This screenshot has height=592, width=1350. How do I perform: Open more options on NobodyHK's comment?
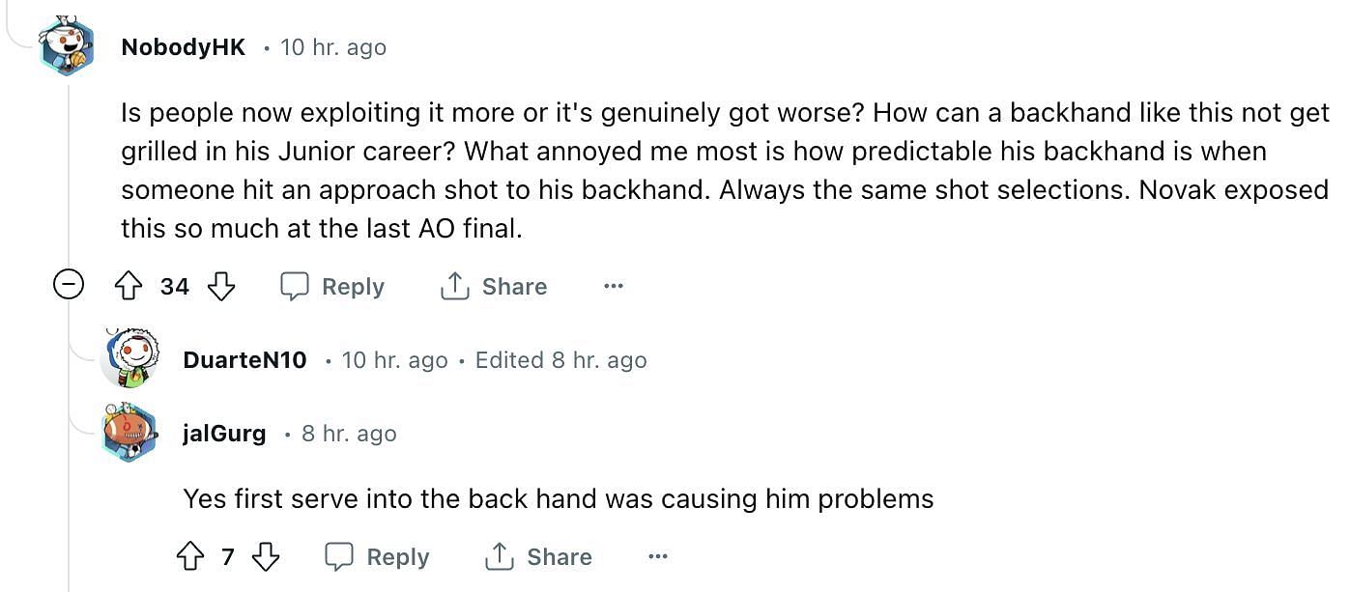pyautogui.click(x=613, y=286)
